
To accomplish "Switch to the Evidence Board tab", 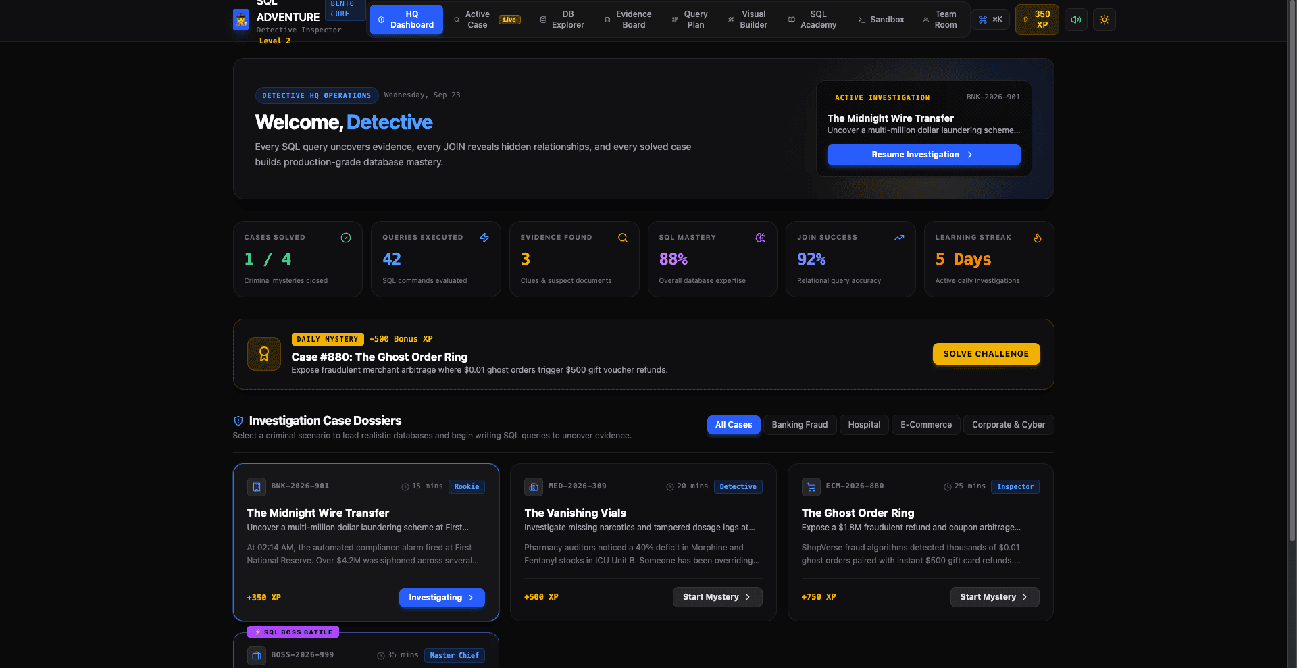I will click(628, 20).
